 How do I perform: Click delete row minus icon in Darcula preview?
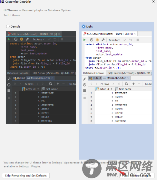coord(64,84)
